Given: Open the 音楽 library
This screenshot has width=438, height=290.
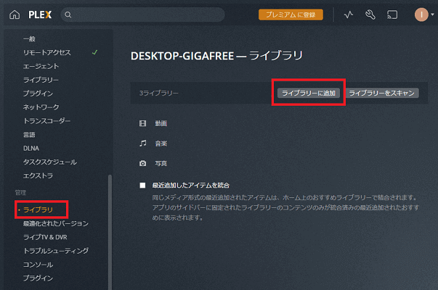Looking at the screenshot, I should point(161,144).
